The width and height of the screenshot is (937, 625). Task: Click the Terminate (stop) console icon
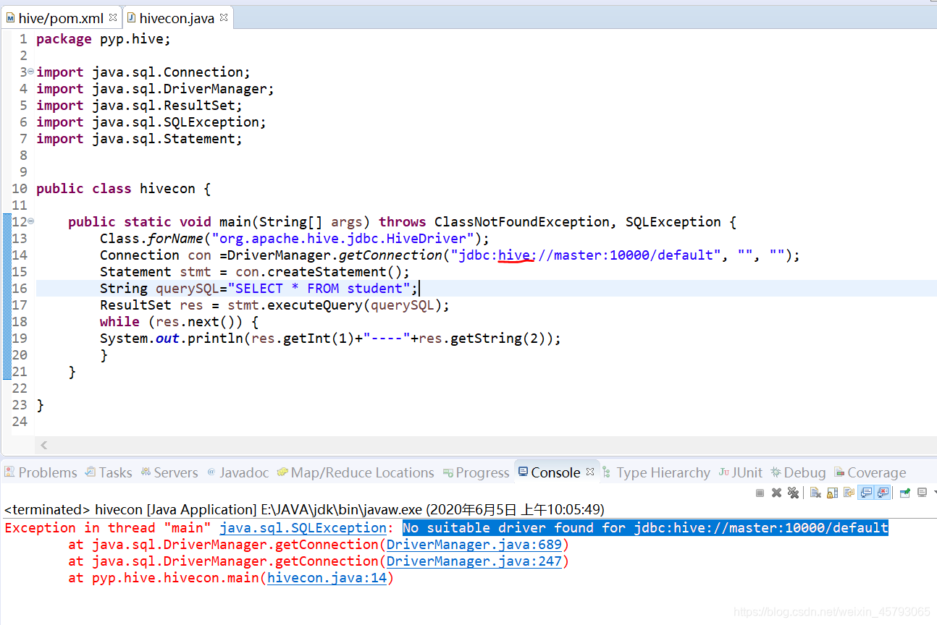pos(760,493)
